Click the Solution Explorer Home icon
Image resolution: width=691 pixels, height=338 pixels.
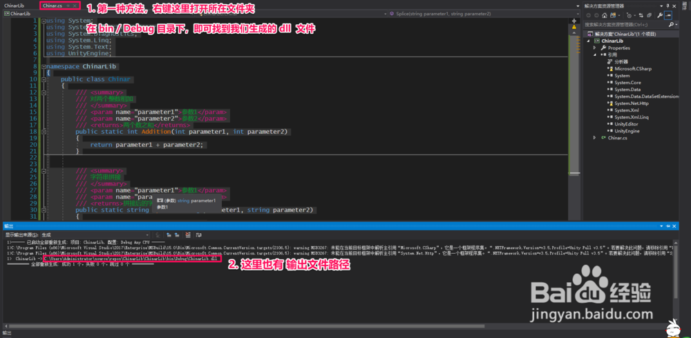tap(603, 15)
